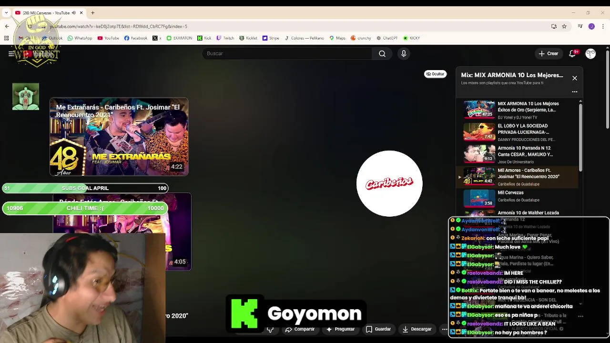Open Facebook bookmark

pos(136,38)
